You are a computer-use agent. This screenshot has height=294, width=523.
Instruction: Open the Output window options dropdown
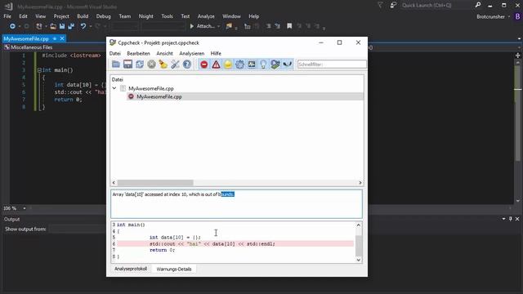pyautogui.click(x=503, y=219)
